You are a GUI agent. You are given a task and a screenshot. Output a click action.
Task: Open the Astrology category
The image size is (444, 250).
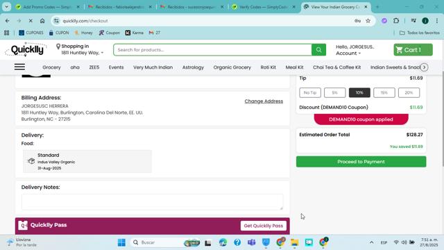tap(193, 67)
